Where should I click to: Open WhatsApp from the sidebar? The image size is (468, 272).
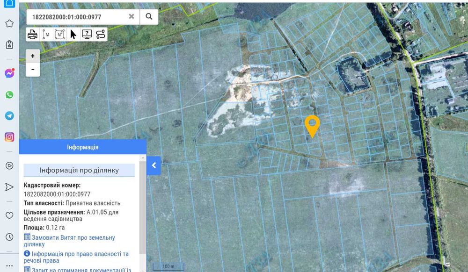pyautogui.click(x=9, y=95)
